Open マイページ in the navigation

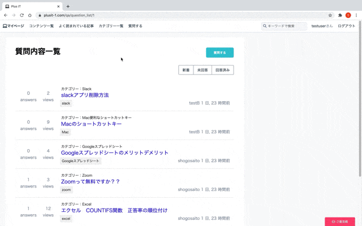point(14,26)
